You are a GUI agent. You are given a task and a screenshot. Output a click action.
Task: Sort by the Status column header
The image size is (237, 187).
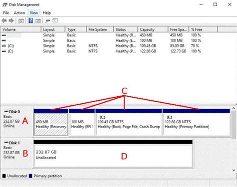pos(126,29)
